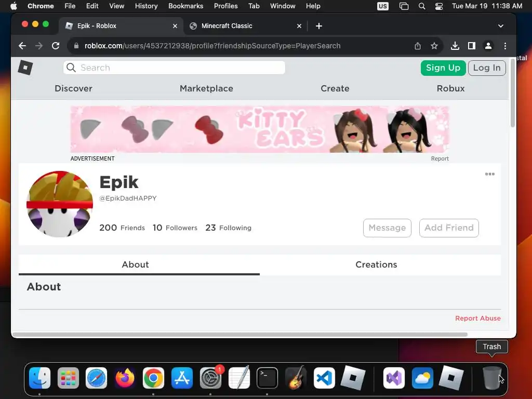Open Spotlight search in menu bar
The height and width of the screenshot is (399, 532).
[422, 6]
